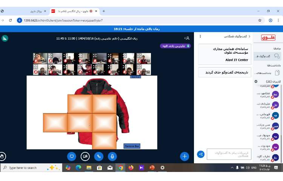Select the user with avatar 'نظ'
This screenshot has height=181, width=283.
[268, 158]
